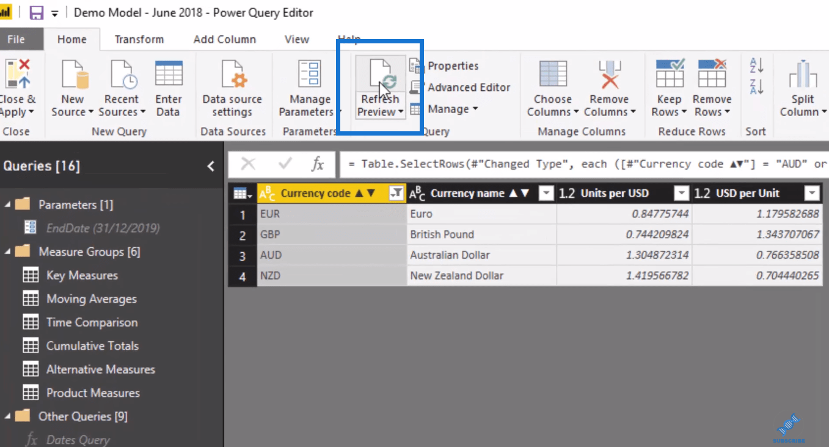
Task: Switch to the Transform ribbon tab
Action: click(x=139, y=39)
